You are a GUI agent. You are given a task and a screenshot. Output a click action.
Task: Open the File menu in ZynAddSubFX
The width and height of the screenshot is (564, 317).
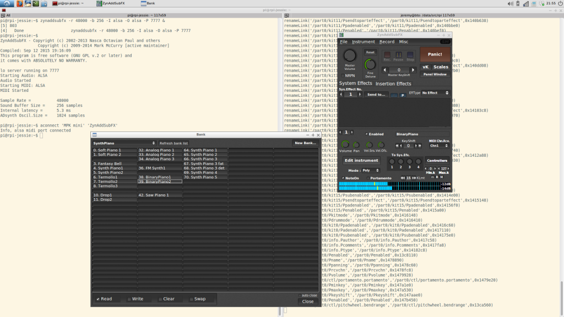(x=344, y=42)
